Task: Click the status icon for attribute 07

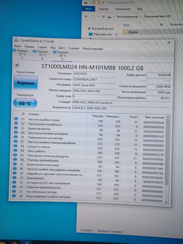Action: pos(15,142)
